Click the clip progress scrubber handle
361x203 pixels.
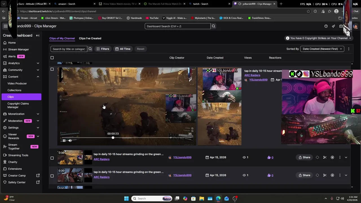point(113,138)
